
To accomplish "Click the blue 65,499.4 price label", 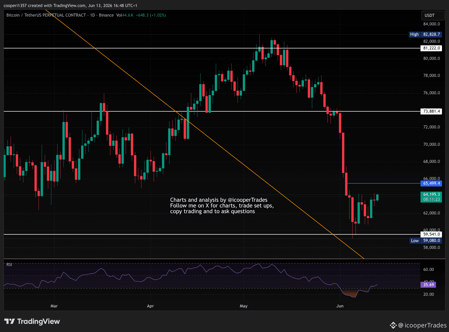I will click(x=431, y=183).
